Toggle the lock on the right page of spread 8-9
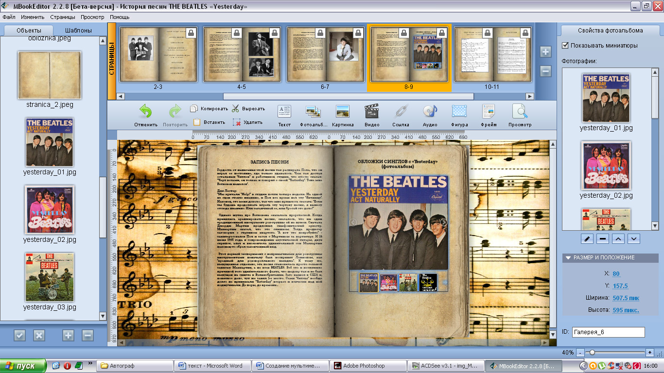Screen dimensions: 664x373 coord(441,33)
